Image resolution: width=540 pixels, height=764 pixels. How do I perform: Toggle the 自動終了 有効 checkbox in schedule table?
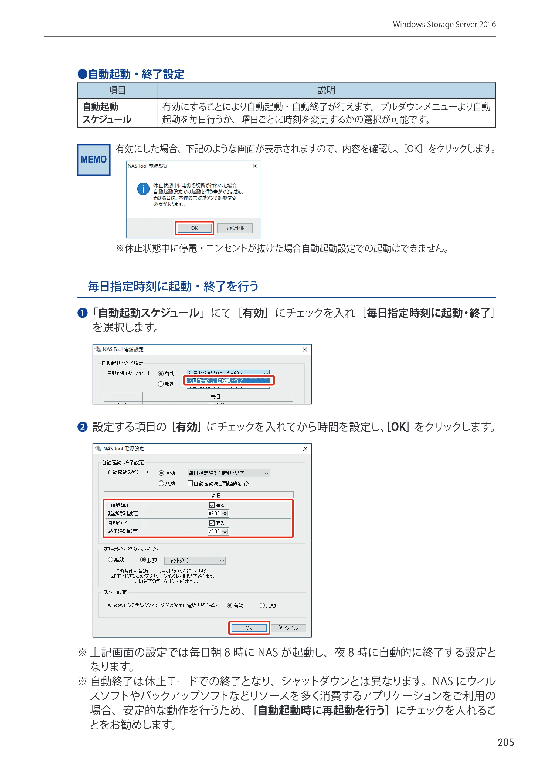tap(212, 523)
